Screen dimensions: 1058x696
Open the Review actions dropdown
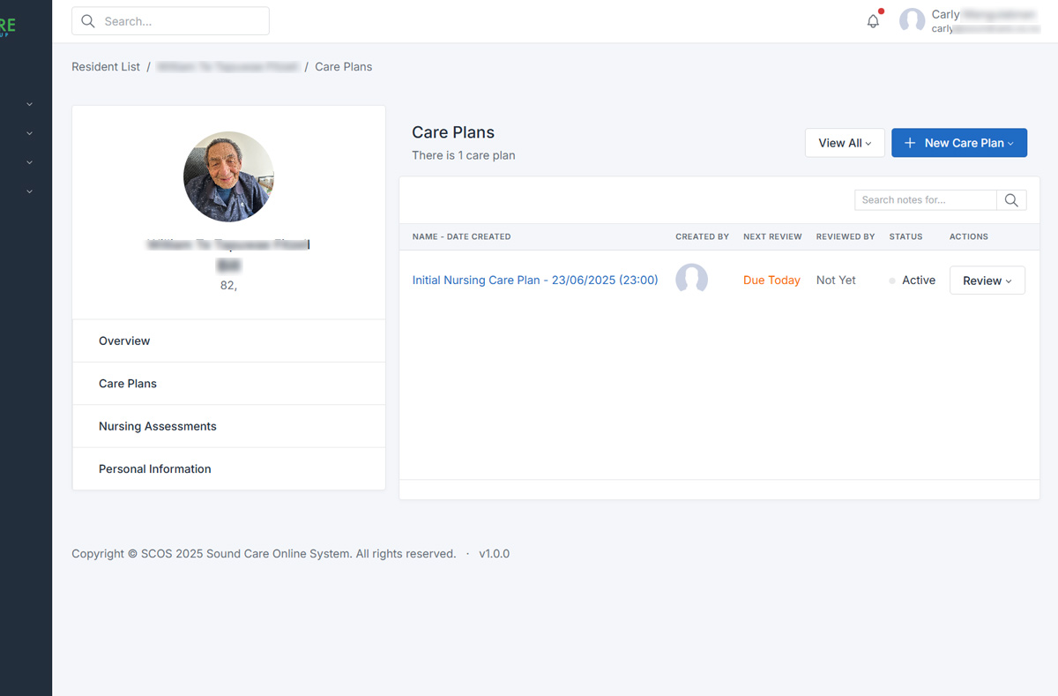pyautogui.click(x=987, y=281)
